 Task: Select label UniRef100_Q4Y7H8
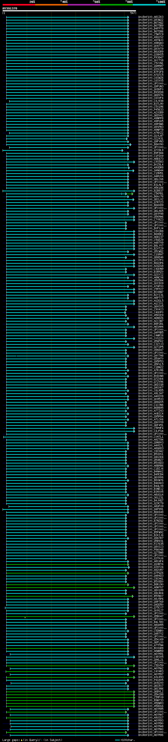[151, 356]
